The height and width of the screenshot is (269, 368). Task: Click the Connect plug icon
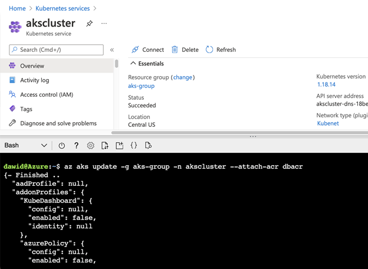135,50
